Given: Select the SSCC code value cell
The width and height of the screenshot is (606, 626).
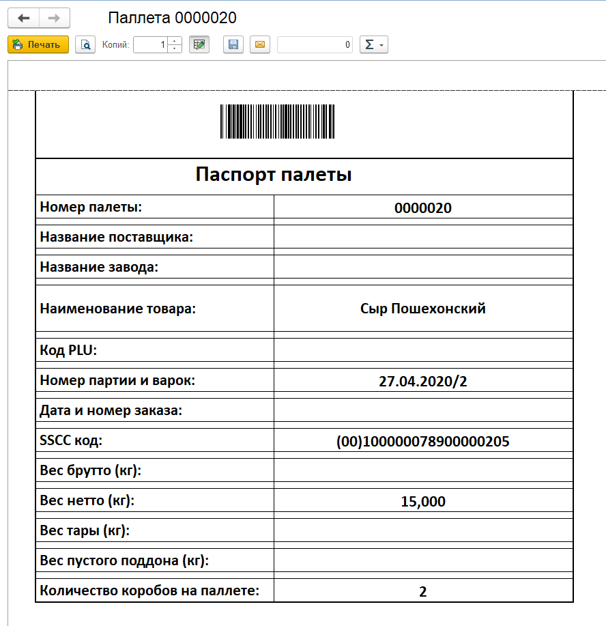Looking at the screenshot, I should [422, 441].
